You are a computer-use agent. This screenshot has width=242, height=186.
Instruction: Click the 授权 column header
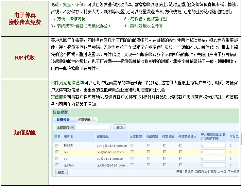pyautogui.click(x=57, y=136)
